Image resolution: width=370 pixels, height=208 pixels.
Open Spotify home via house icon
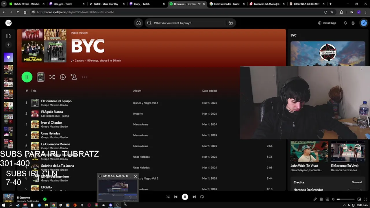click(x=138, y=23)
